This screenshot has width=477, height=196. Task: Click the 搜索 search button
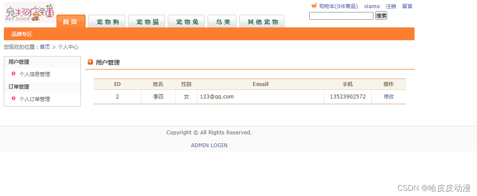tap(381, 16)
